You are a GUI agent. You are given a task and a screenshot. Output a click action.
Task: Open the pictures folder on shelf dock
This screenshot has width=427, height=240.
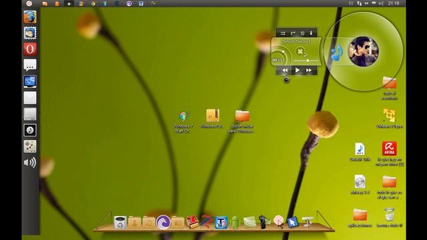click(x=177, y=223)
